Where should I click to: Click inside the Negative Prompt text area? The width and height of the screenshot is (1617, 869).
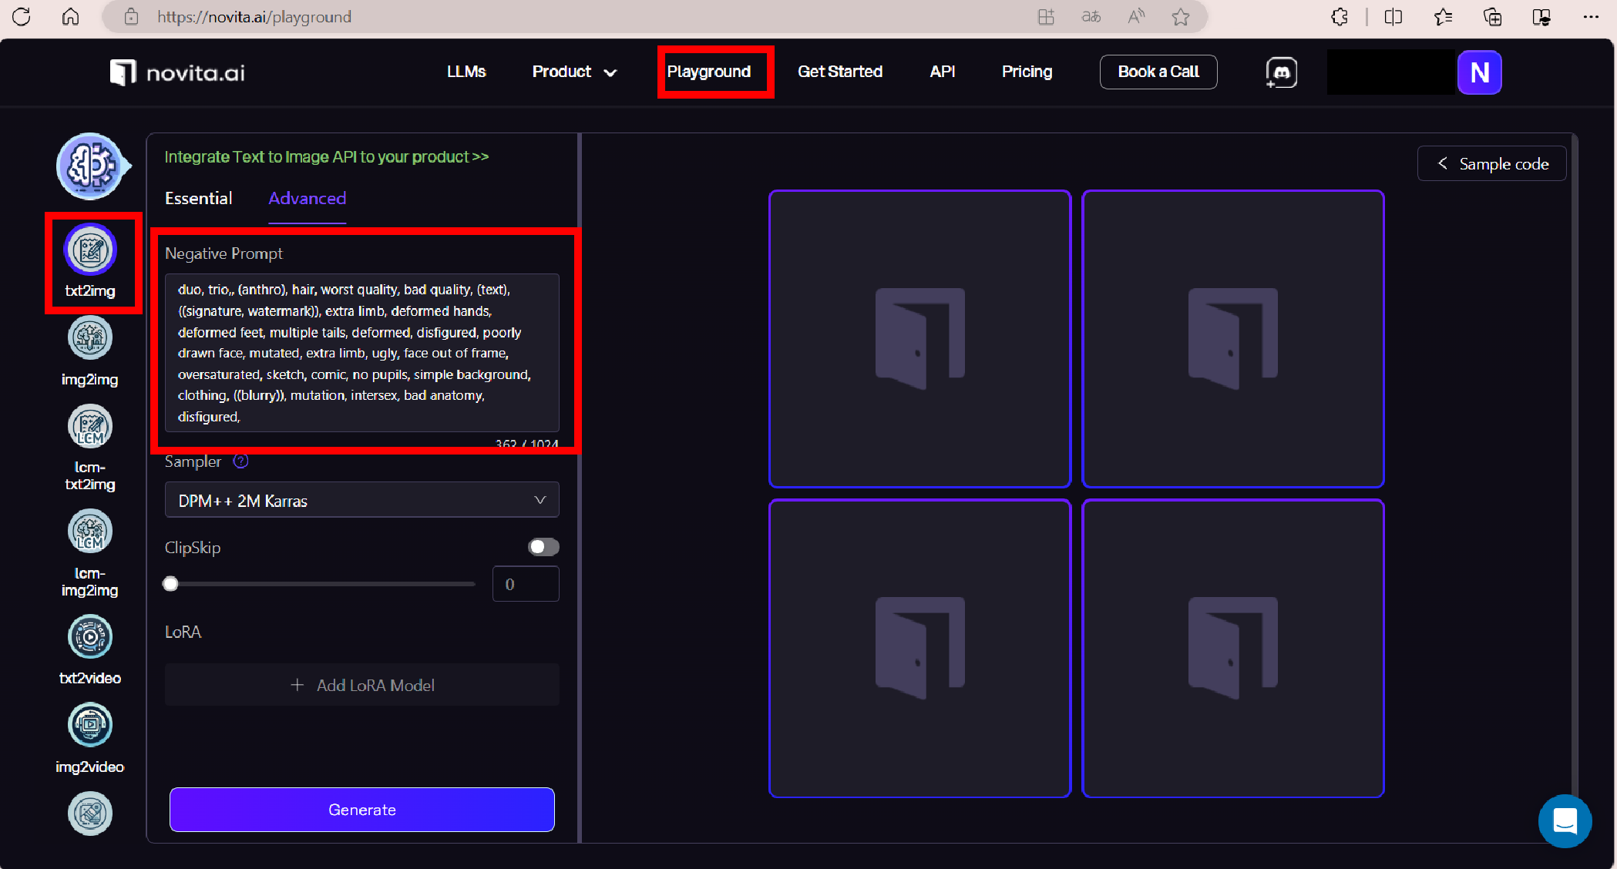coord(361,353)
